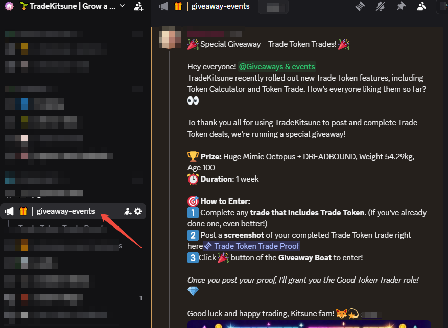
Task: Click the party popper emoji before 'button'
Action: click(x=223, y=258)
